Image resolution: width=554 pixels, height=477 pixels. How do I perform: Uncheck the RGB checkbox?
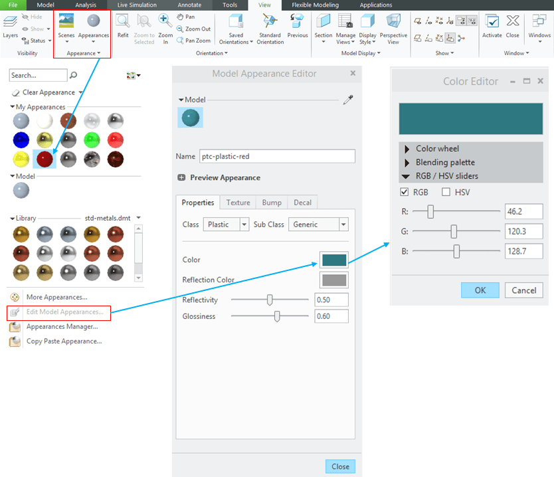tap(404, 193)
